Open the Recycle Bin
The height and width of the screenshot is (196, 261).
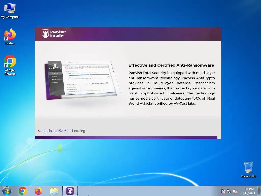point(248,169)
